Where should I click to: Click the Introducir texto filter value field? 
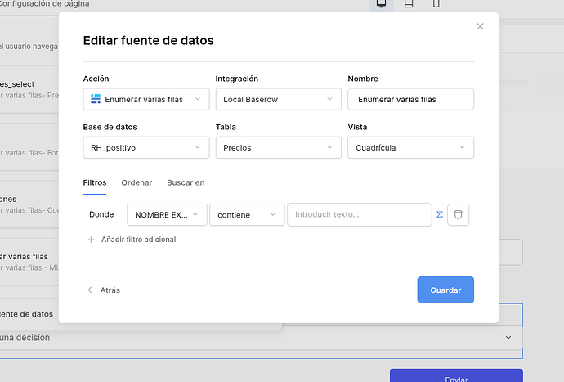(x=360, y=214)
